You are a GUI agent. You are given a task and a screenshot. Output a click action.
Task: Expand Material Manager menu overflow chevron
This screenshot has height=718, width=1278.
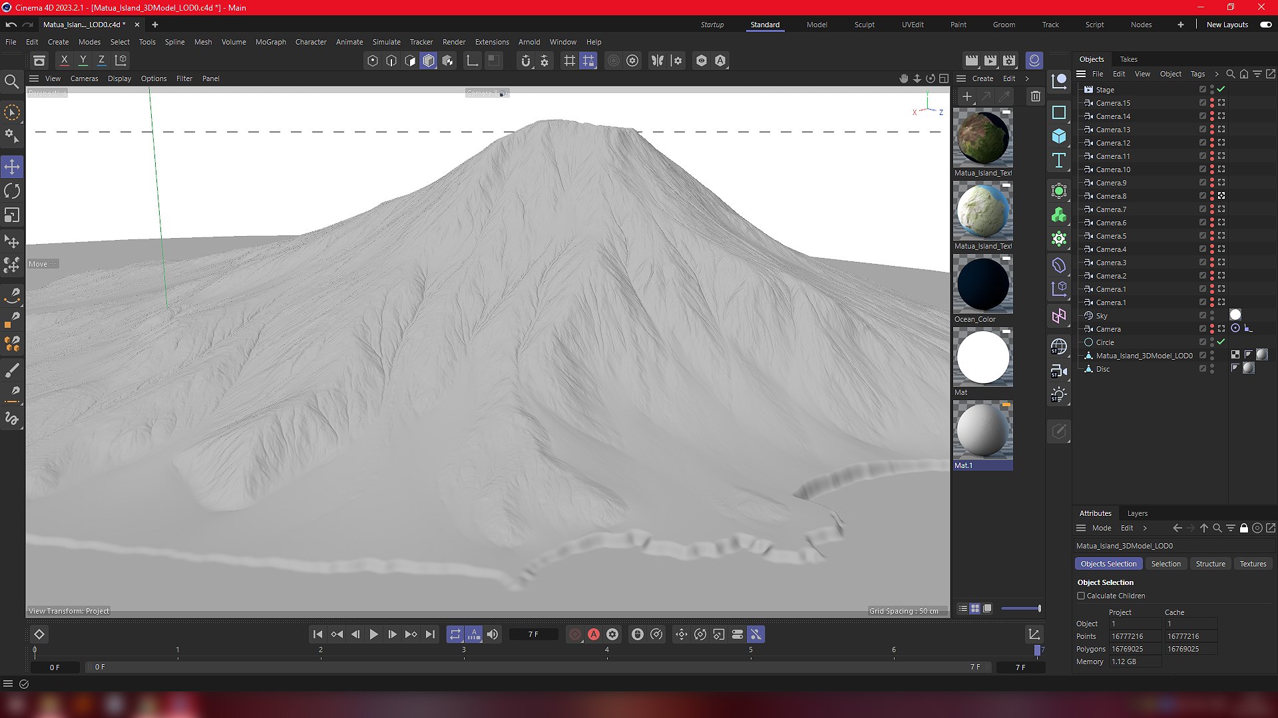1028,78
